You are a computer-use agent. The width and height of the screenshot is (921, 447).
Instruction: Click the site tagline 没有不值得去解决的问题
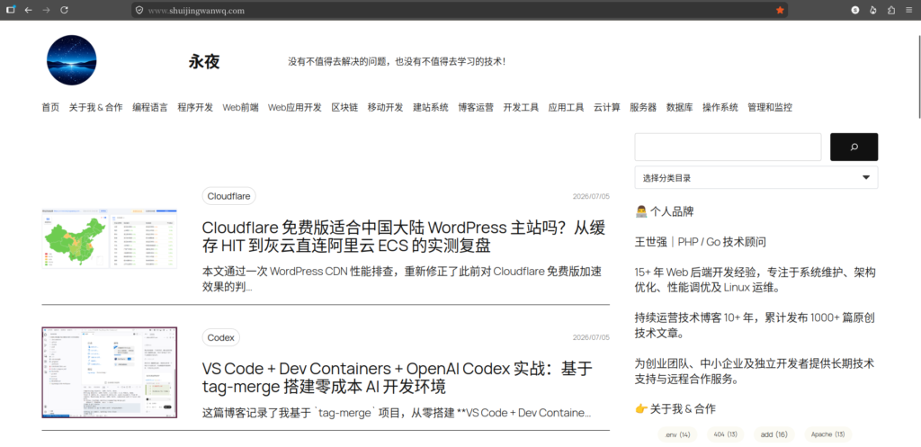pyautogui.click(x=397, y=61)
